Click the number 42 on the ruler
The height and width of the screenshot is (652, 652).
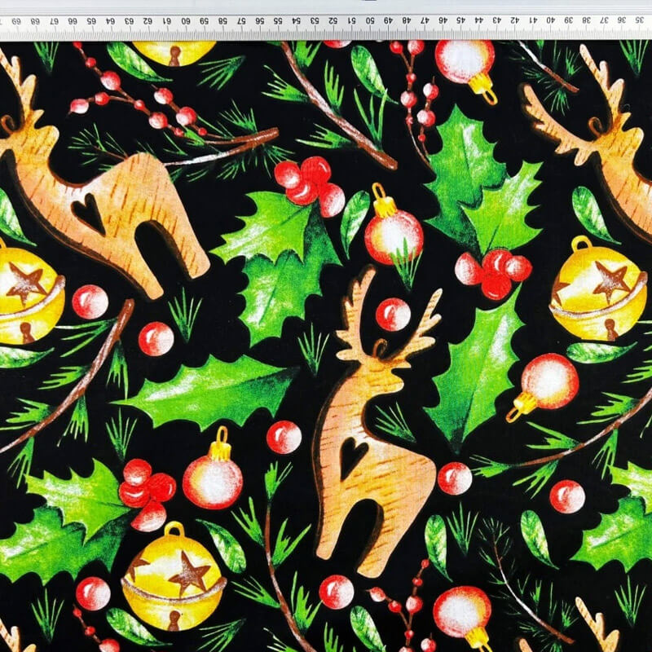click(x=515, y=20)
